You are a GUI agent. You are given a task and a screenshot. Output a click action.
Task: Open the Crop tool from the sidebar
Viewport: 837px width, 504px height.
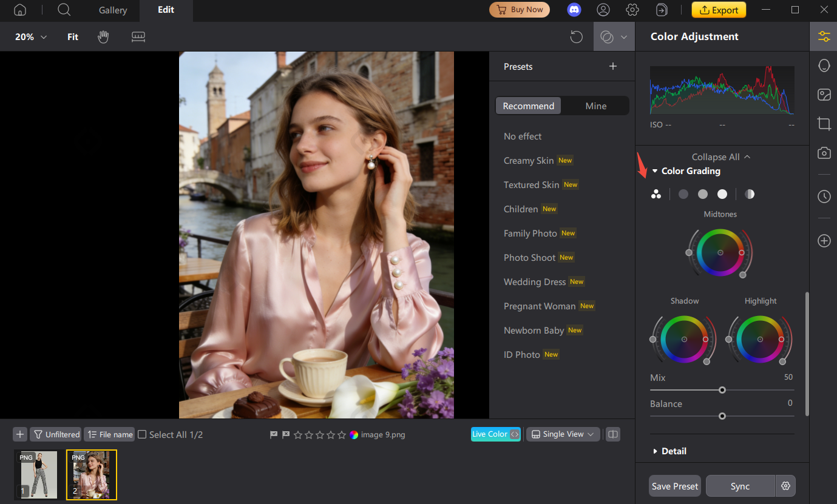[824, 124]
